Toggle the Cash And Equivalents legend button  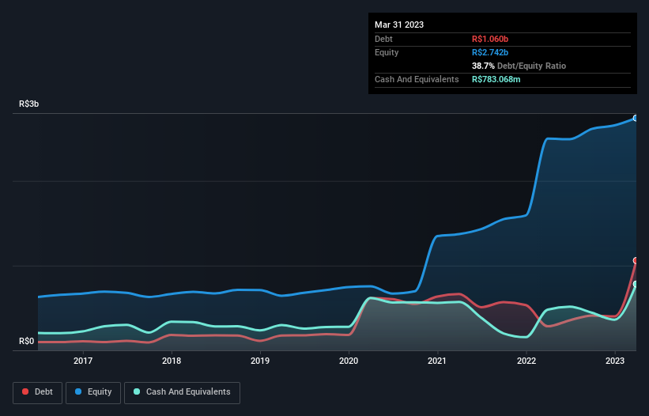(x=182, y=392)
